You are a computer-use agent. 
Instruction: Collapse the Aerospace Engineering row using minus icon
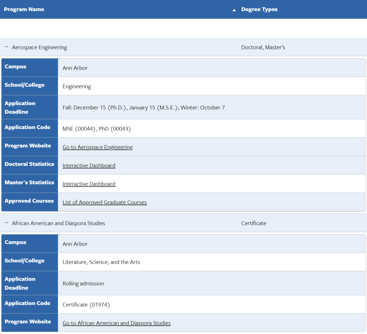(x=6, y=47)
